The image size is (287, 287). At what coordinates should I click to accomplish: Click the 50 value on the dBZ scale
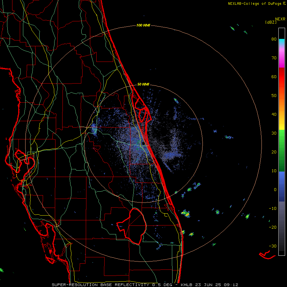click(x=274, y=96)
